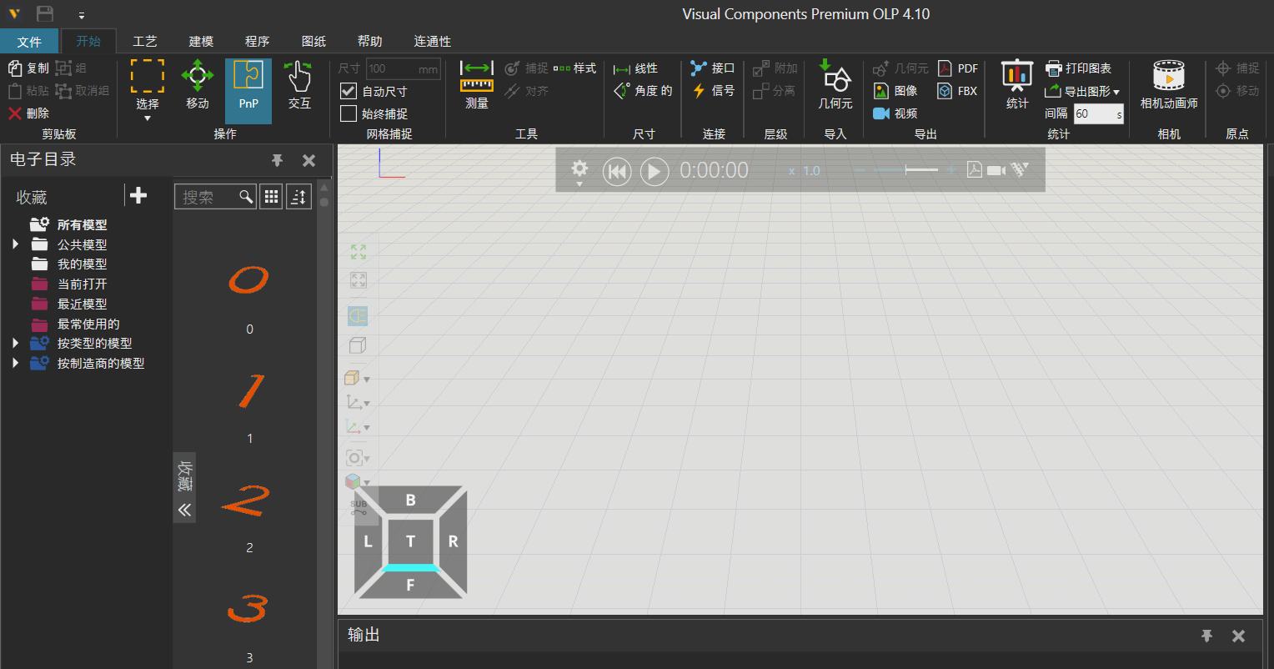Expand the 按类型的模型 tree node
The image size is (1274, 669).
16,343
